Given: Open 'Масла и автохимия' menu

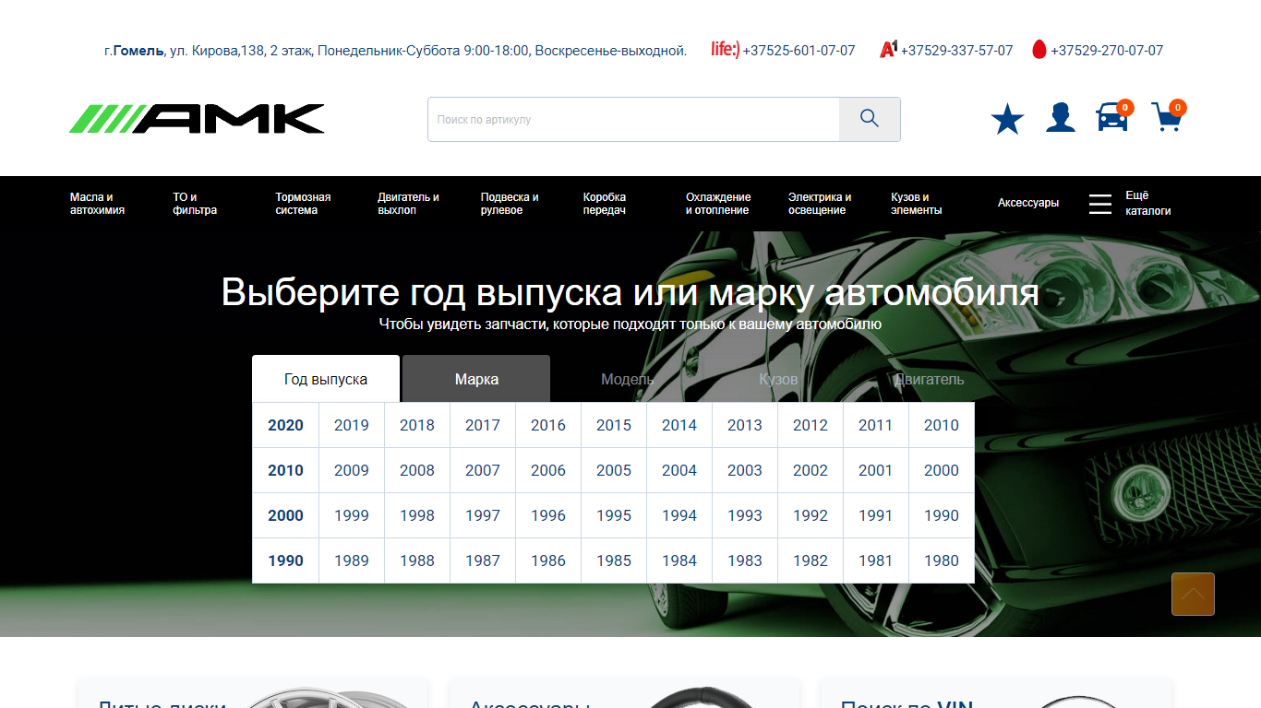Looking at the screenshot, I should (x=97, y=204).
